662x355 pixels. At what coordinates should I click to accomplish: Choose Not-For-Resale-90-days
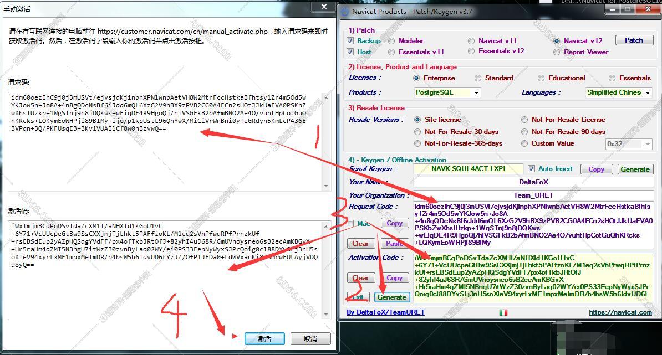pos(524,132)
